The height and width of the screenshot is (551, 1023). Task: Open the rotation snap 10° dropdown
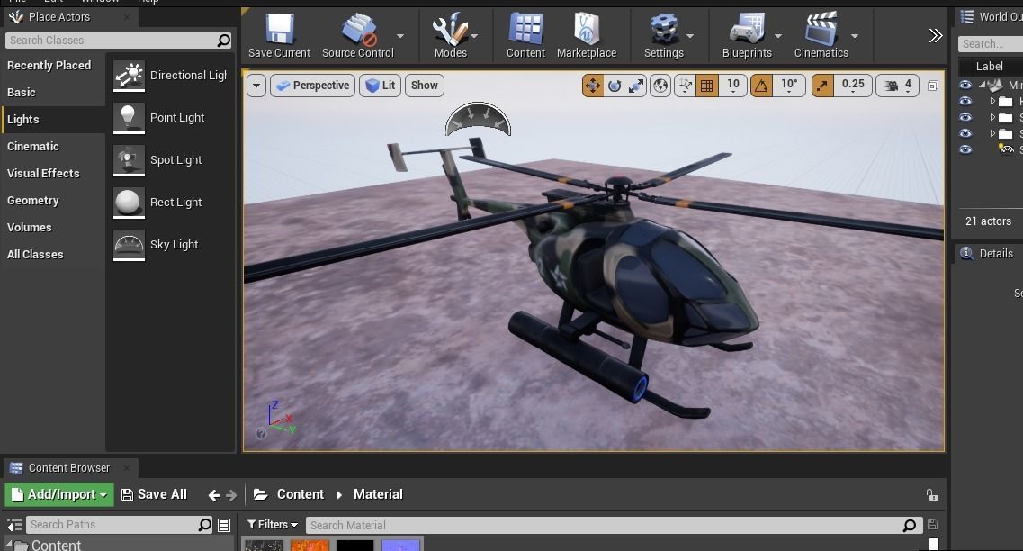[x=789, y=86]
